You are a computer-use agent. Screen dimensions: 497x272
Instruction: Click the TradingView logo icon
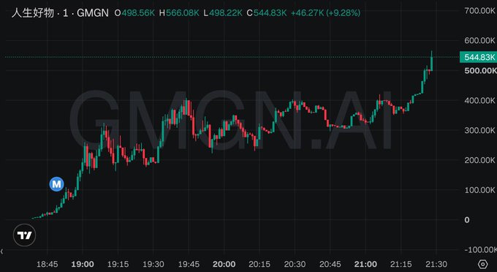pyautogui.click(x=24, y=235)
